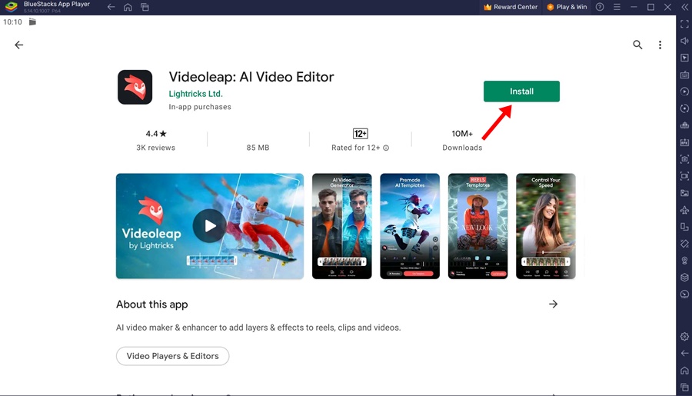Click the sidebar gauge icon
The image size is (692, 396).
click(x=684, y=294)
